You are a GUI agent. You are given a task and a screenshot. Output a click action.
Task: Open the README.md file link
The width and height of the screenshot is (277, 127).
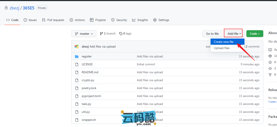(90, 72)
